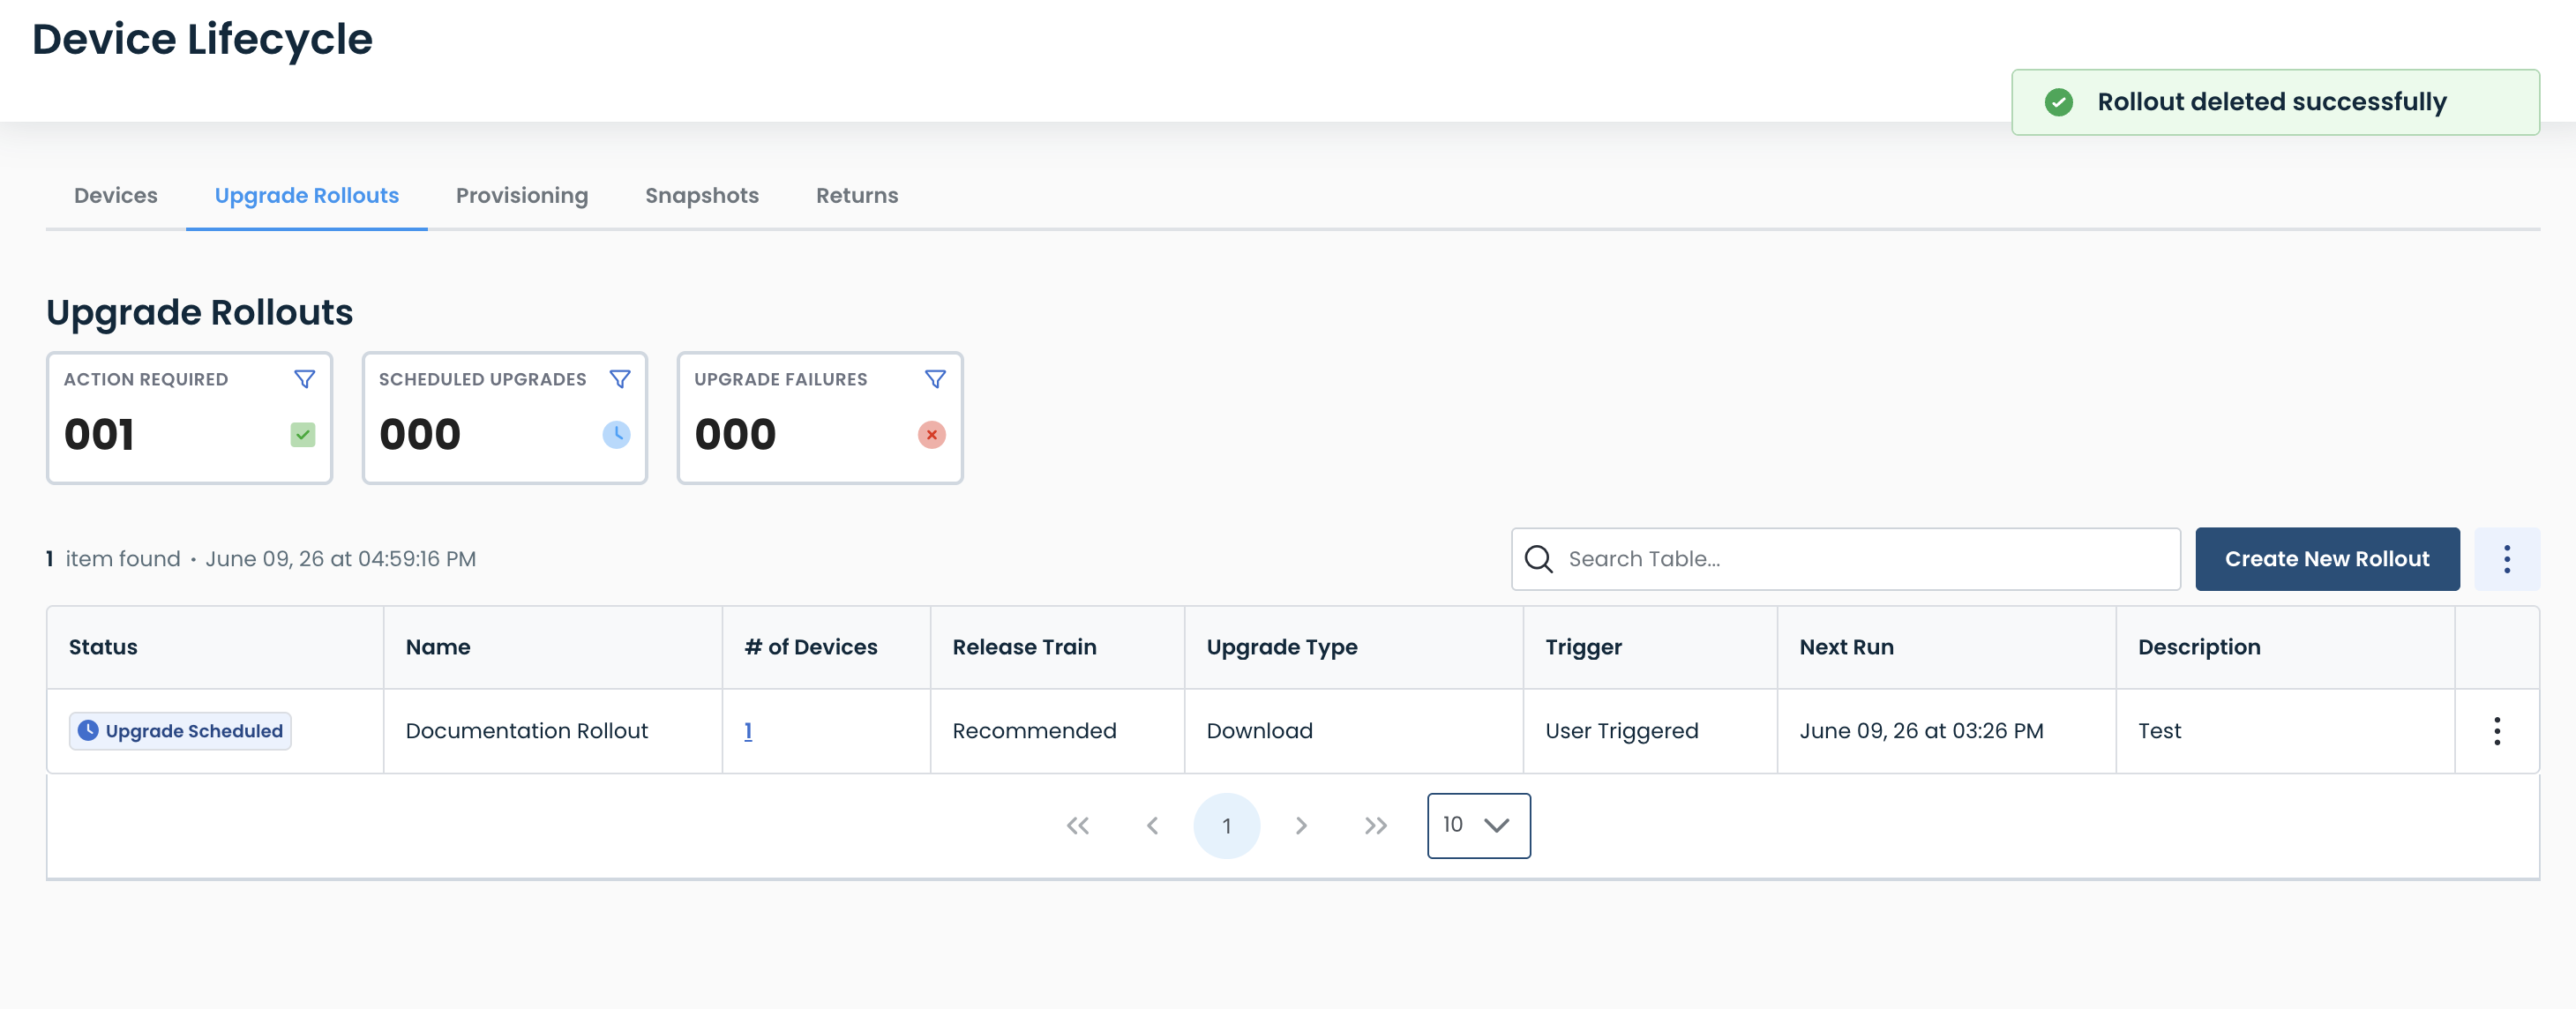Switch to the Devices tab
2576x1009 pixels.
pyautogui.click(x=116, y=196)
